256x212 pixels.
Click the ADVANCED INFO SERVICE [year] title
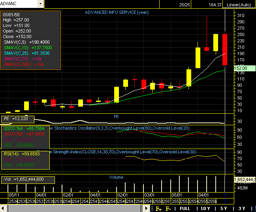[x=117, y=12]
